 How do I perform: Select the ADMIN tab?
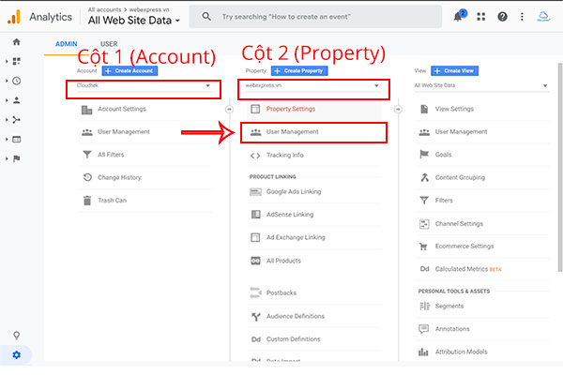point(66,44)
